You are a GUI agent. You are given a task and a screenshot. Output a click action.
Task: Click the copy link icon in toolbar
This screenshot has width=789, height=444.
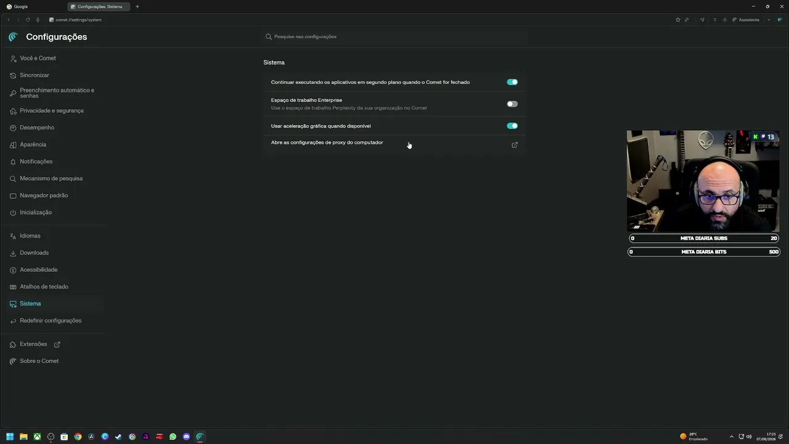click(687, 20)
